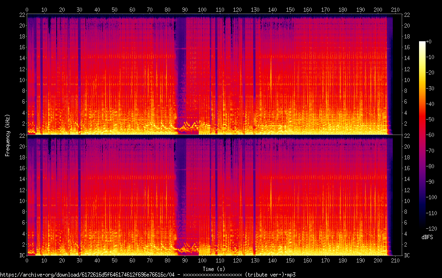Click the "Frequency (kHz)" axis label
This screenshot has width=442, height=278.
7,135
